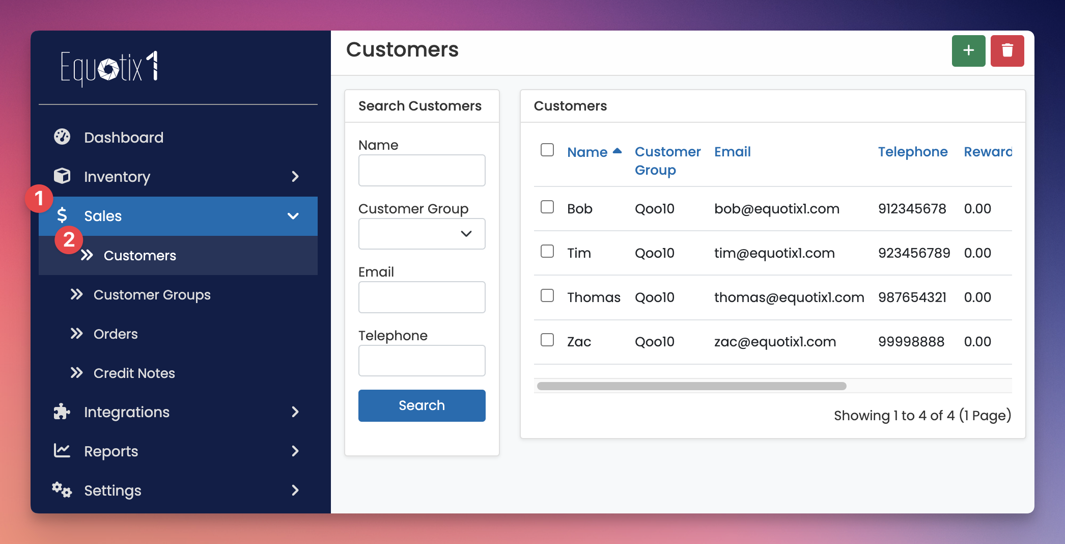1065x544 pixels.
Task: Open Customer Groups submenu item
Action: tap(152, 295)
